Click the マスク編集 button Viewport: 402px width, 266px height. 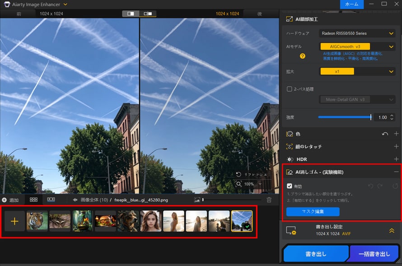(x=313, y=211)
